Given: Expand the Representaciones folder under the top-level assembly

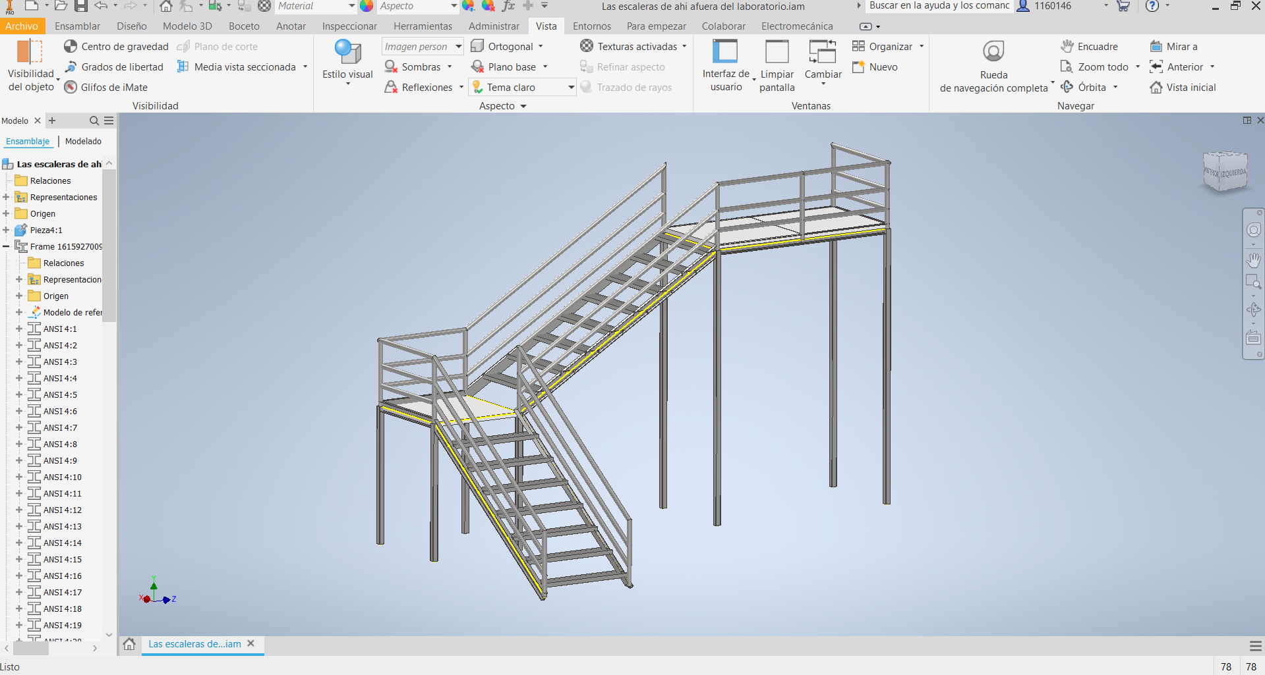Looking at the screenshot, I should [6, 198].
